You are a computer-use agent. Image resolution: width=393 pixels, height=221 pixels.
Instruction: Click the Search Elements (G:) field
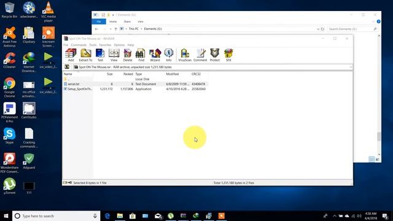pyautogui.click(x=352, y=29)
